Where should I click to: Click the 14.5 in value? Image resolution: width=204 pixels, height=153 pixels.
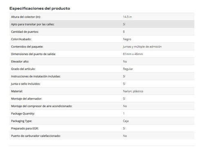click(127, 17)
